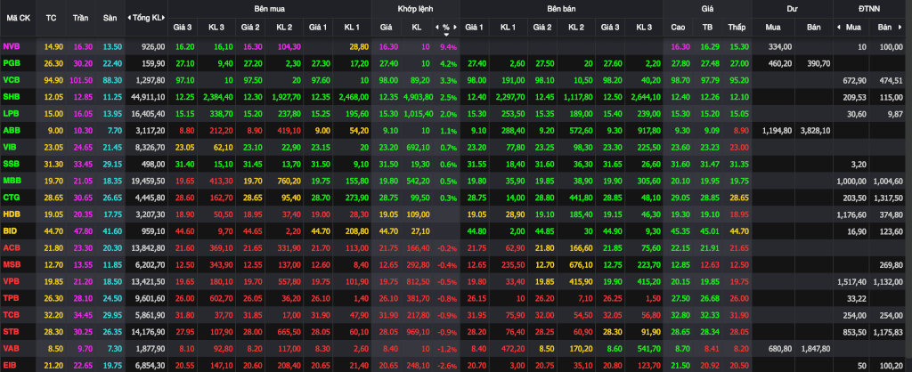The image size is (912, 372).
Task: Open SSB stock symbol
Action: pos(11,164)
